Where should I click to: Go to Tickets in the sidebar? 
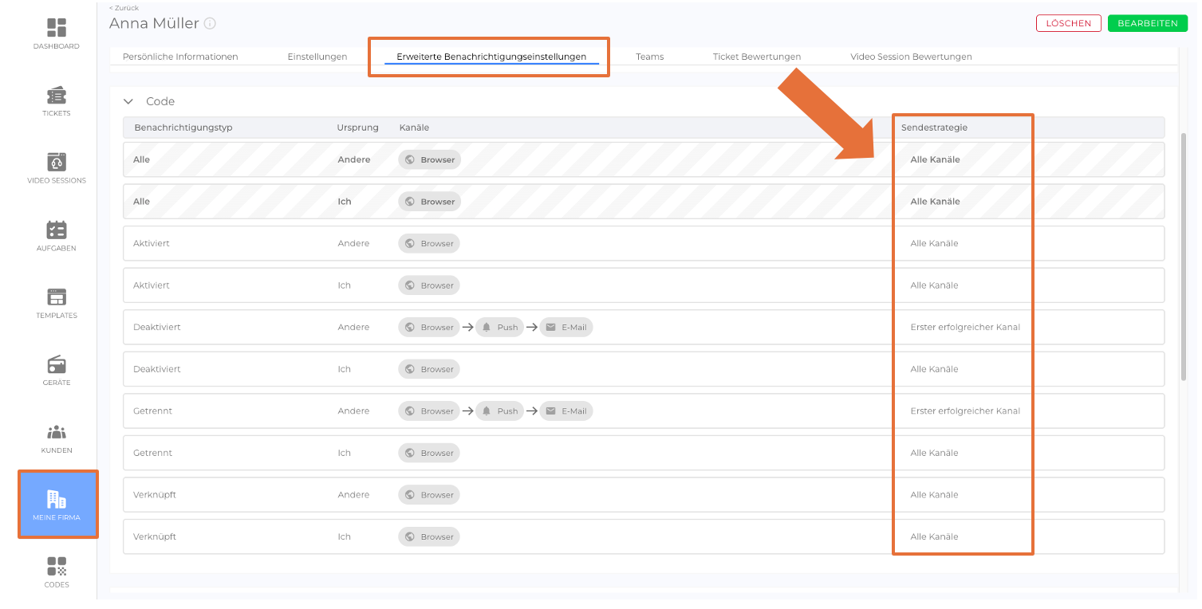57,96
